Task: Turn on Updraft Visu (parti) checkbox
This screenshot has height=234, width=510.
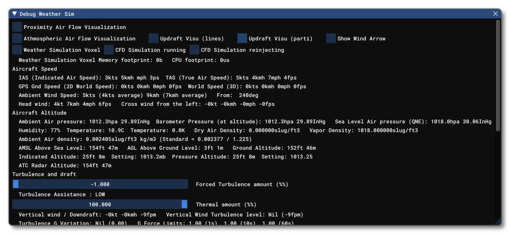Action: pos(242,39)
